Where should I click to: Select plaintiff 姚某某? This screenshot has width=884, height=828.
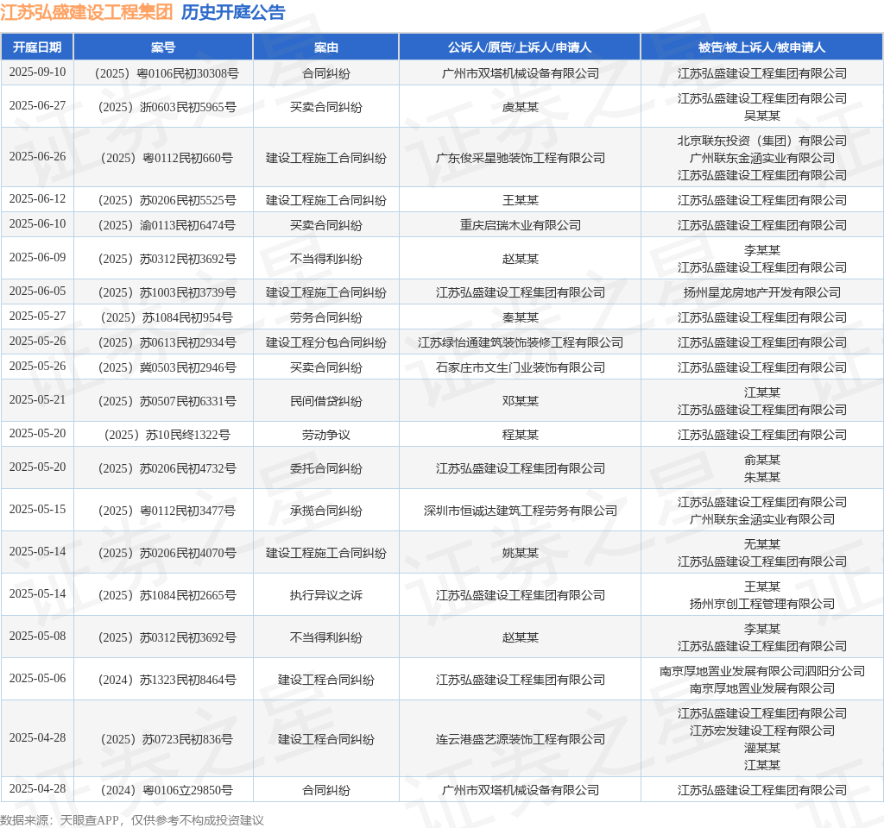tap(520, 553)
